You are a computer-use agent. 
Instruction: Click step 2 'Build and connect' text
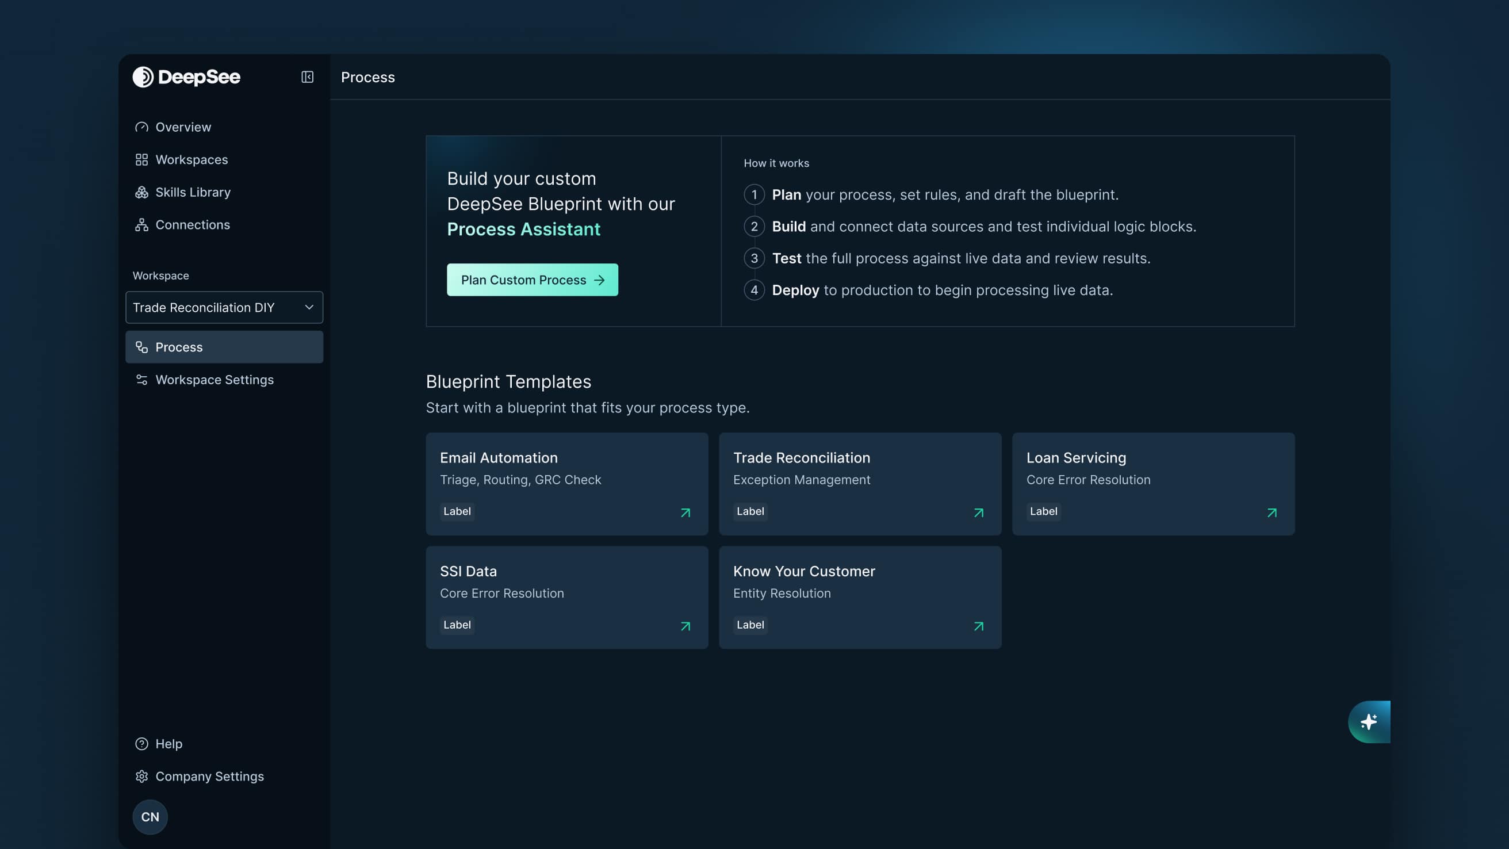pos(984,227)
